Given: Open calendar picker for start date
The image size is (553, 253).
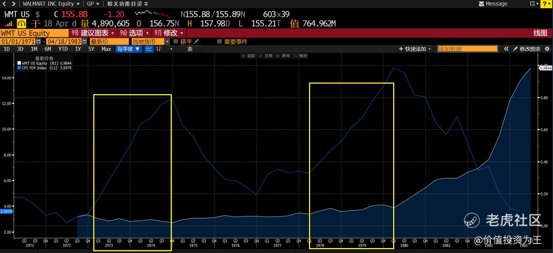Looking at the screenshot, I should (x=38, y=41).
